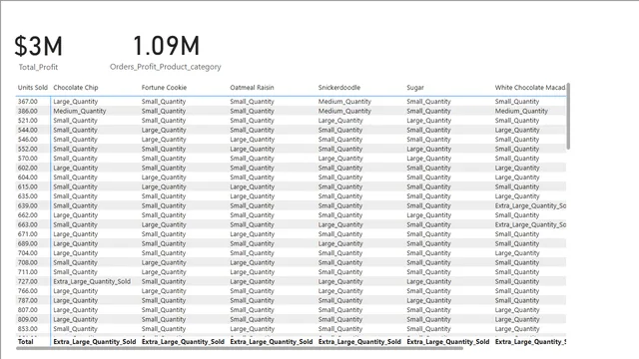Select the 711.00 Units Sold row label

click(28, 272)
